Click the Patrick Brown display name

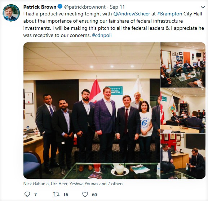pyautogui.click(x=40, y=7)
